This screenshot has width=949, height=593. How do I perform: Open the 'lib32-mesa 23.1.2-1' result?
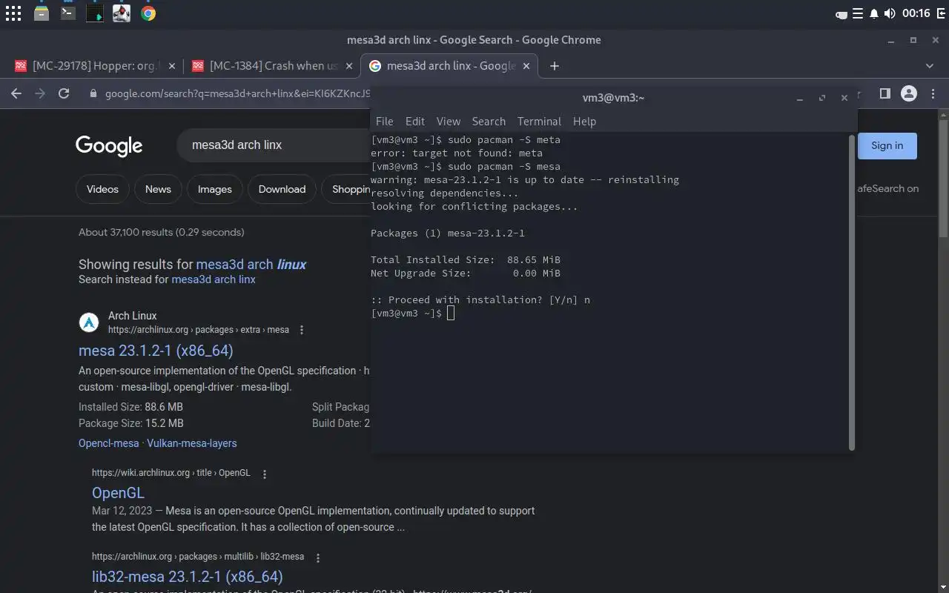pos(188,577)
